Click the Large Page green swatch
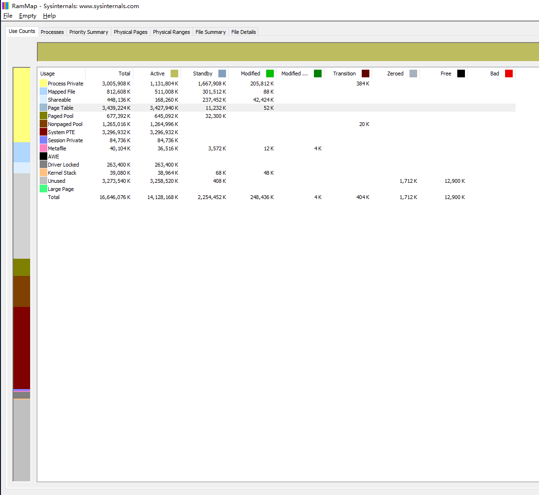 coord(43,189)
